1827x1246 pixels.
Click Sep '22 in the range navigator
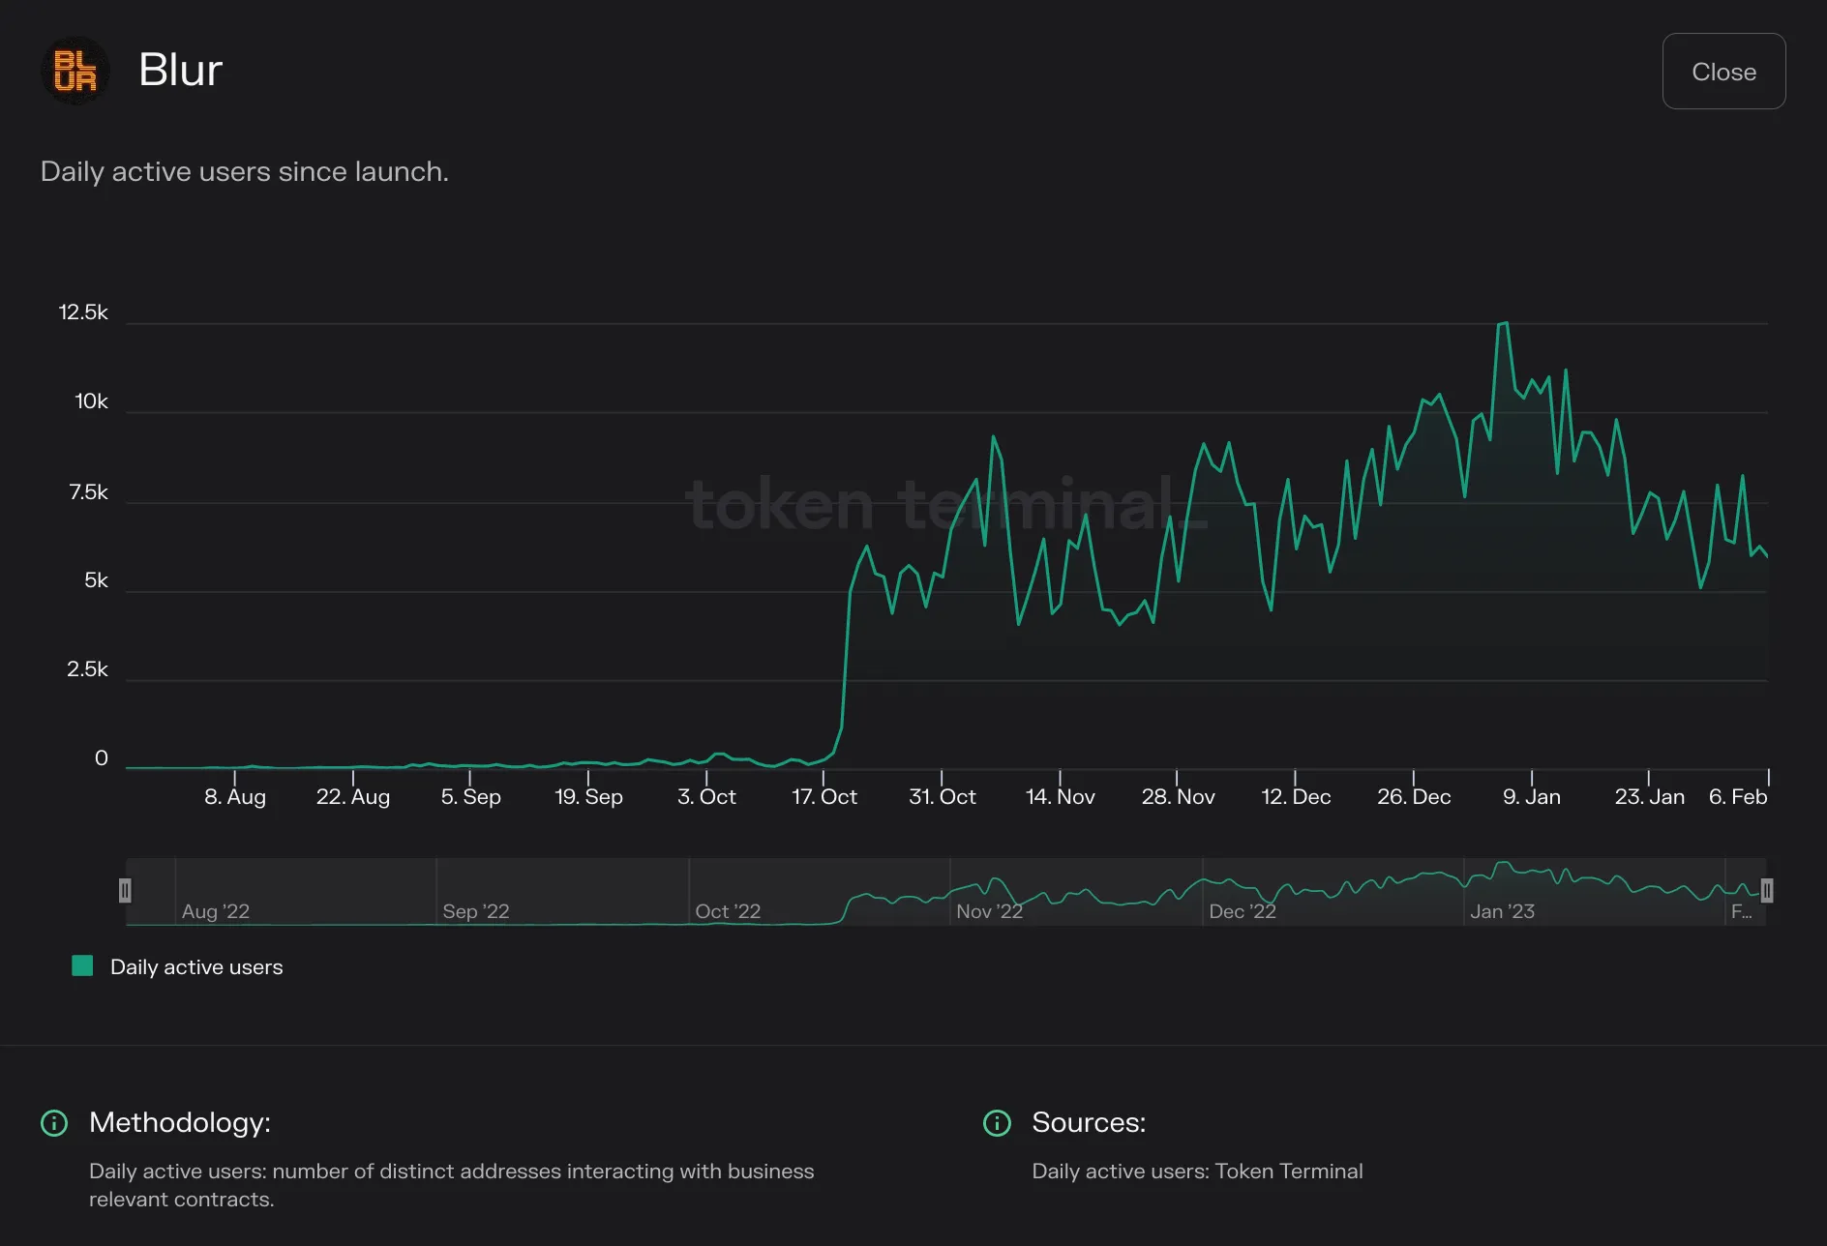click(x=476, y=911)
